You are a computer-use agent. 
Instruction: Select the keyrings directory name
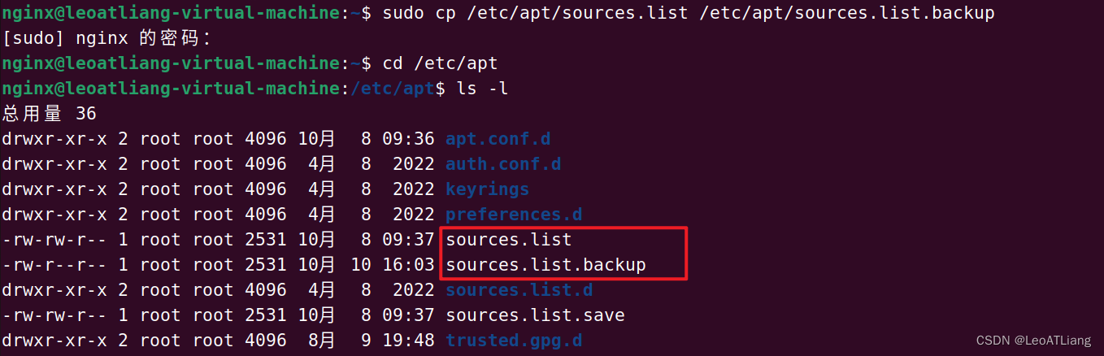click(487, 189)
